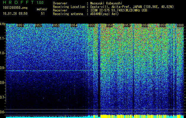The image size is (186, 118).
Task: Click the 0952 time marker
Action: (38, 25)
